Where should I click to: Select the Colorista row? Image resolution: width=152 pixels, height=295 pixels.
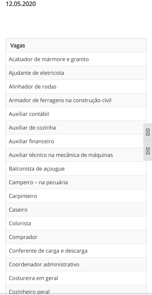tap(76, 223)
